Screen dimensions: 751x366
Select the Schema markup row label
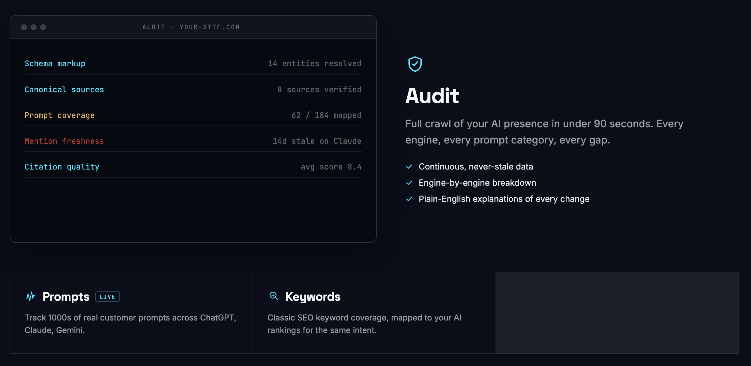55,64
